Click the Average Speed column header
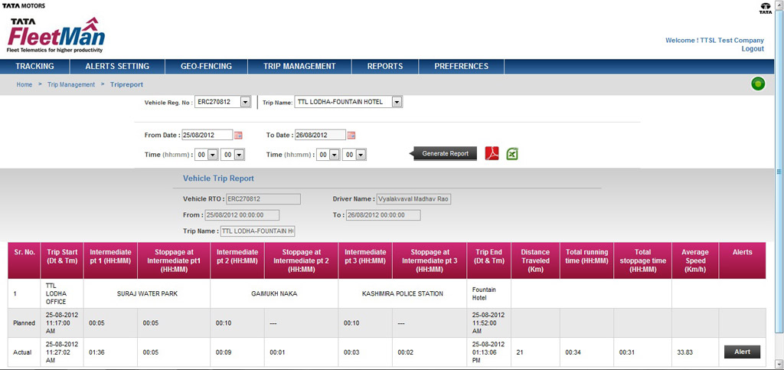The height and width of the screenshot is (370, 784). 695,260
